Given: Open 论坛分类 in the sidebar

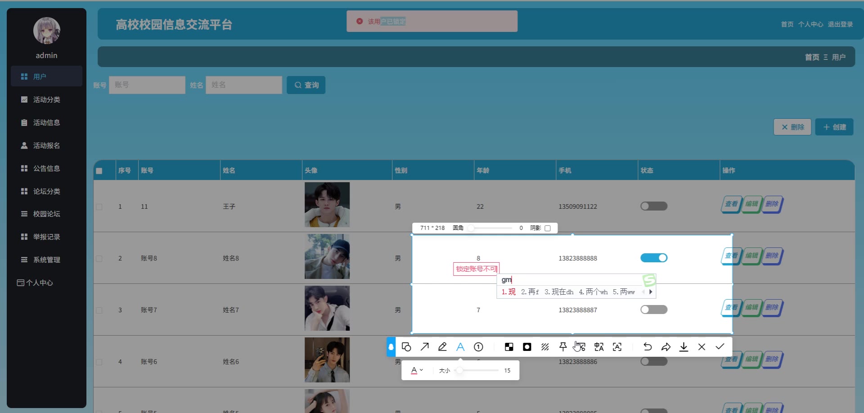Looking at the screenshot, I should pos(47,191).
